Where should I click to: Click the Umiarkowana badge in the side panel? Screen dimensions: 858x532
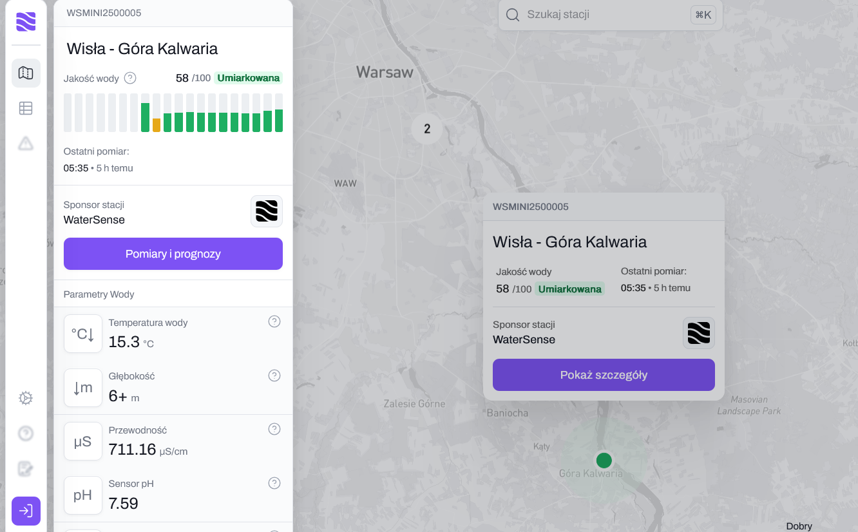coord(249,78)
